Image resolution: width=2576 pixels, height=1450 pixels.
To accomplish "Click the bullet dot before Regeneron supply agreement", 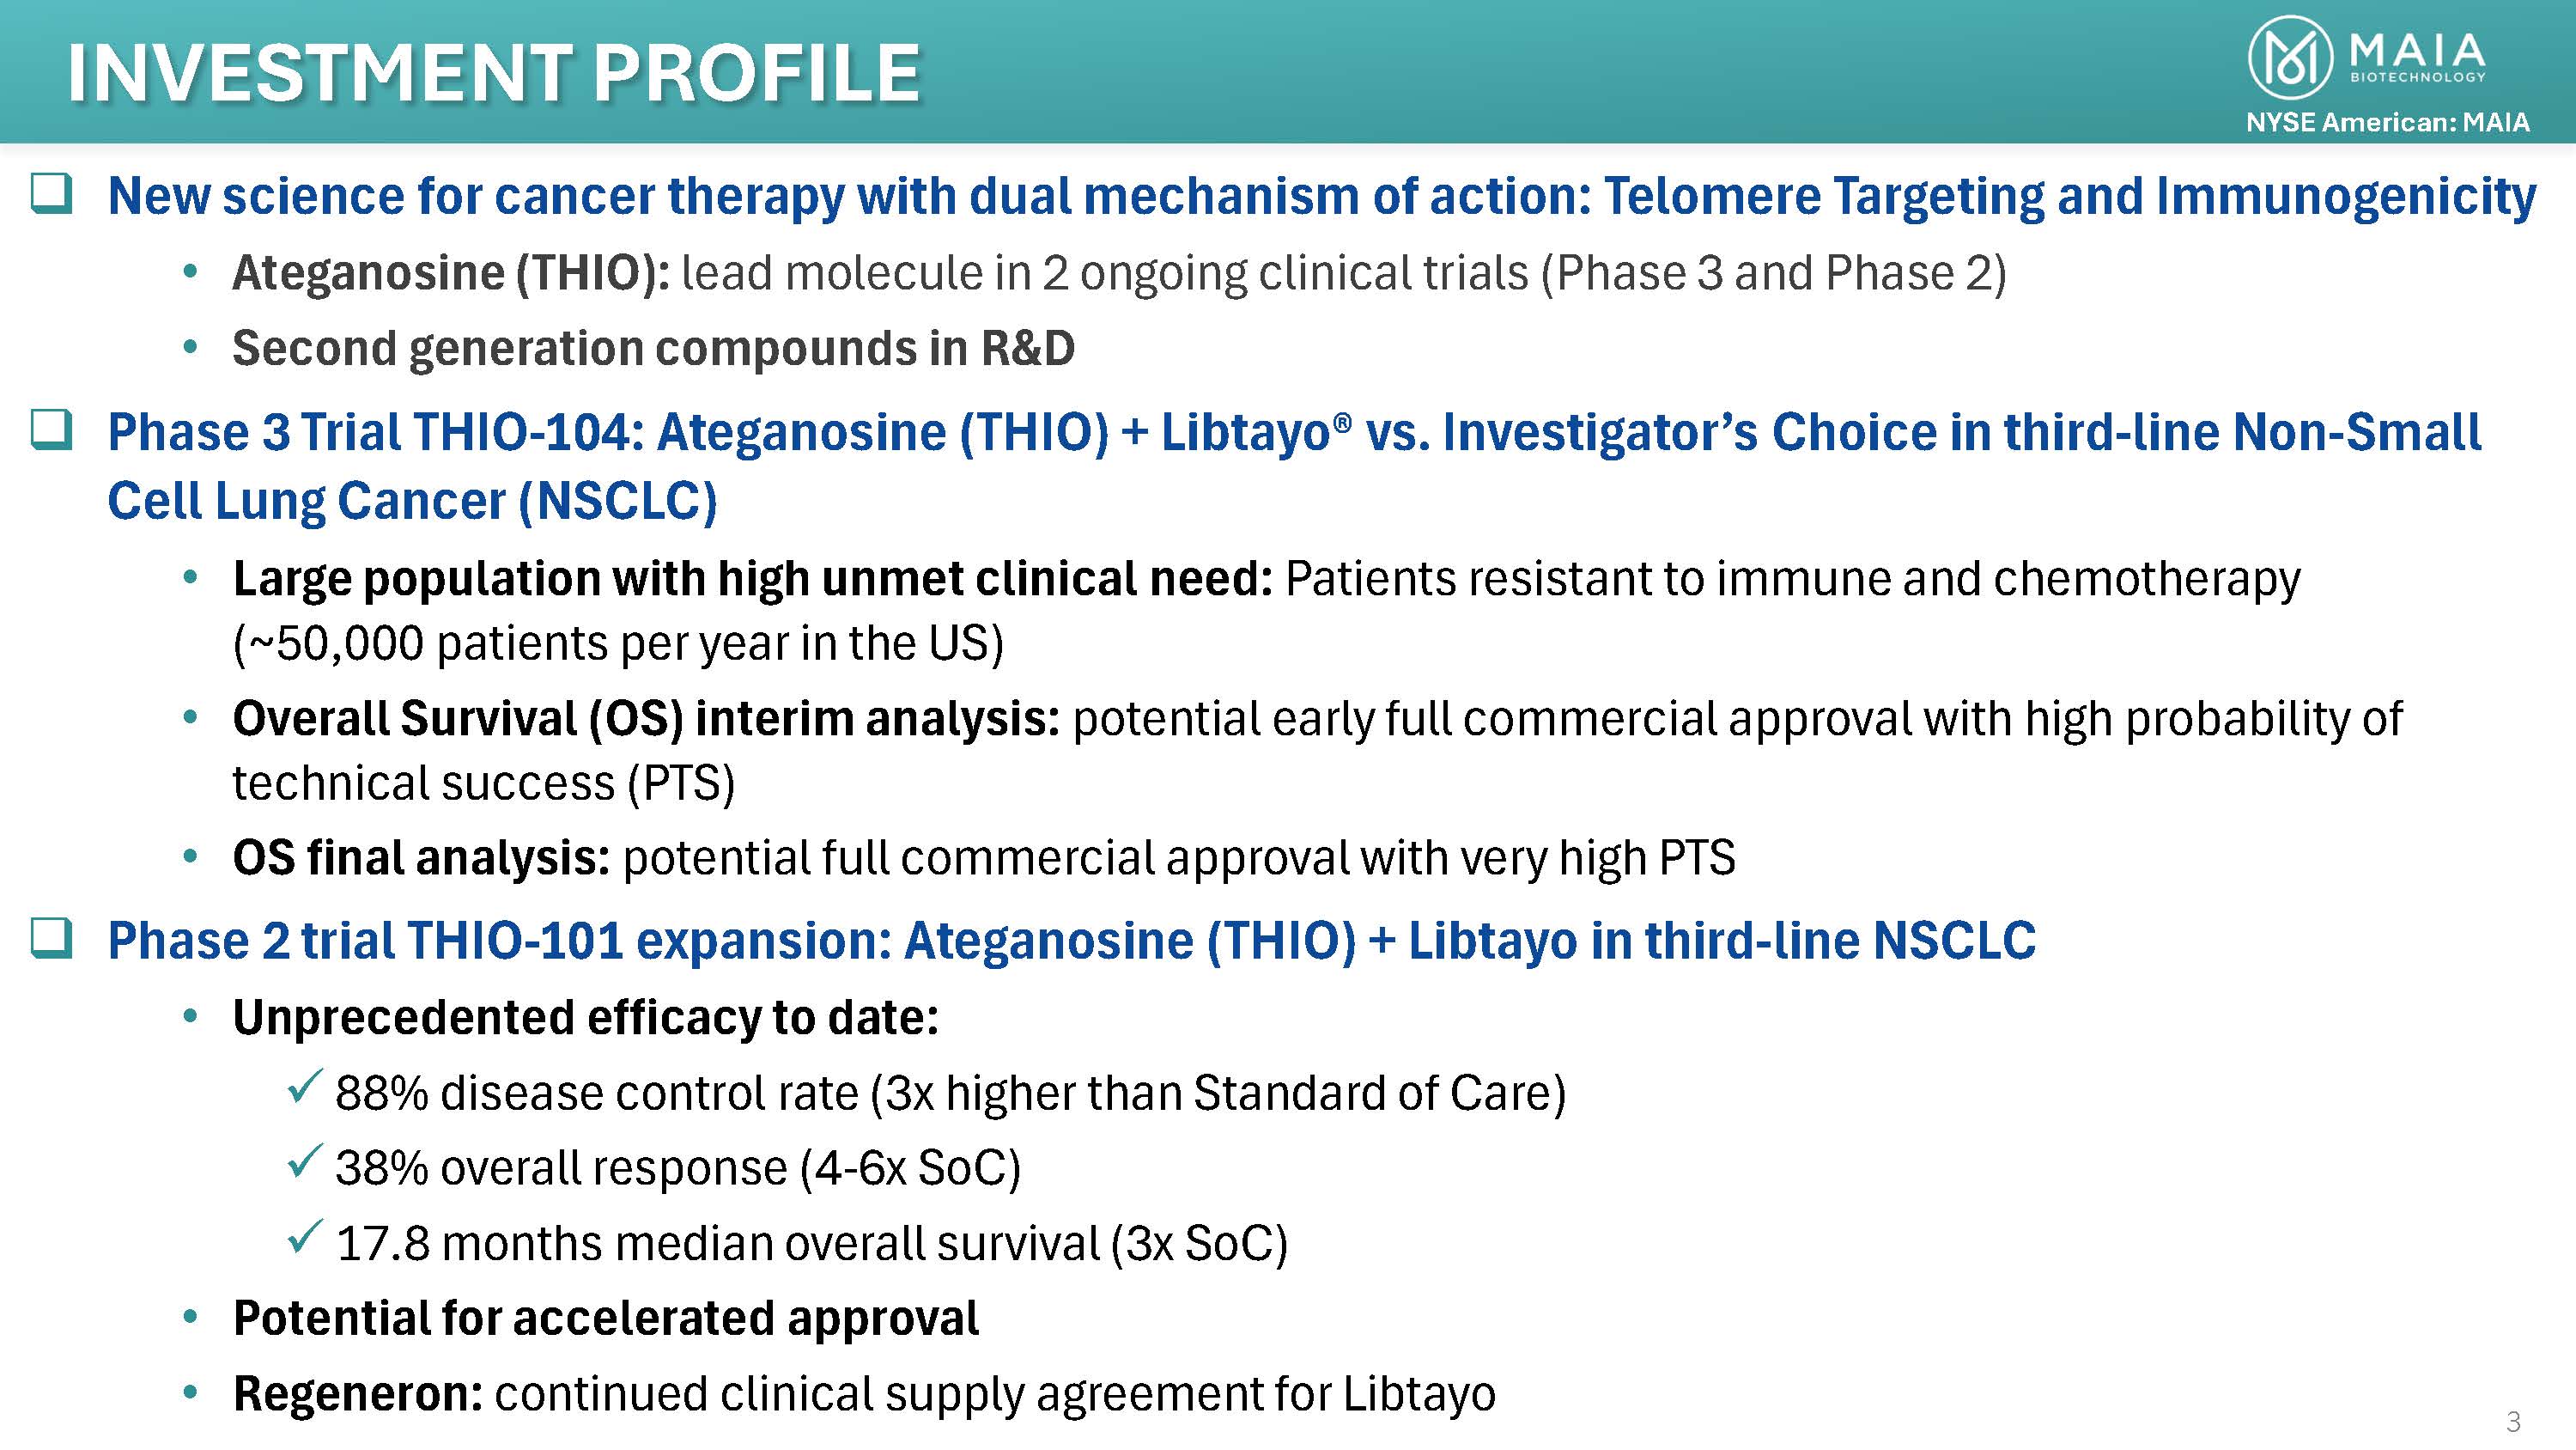I will point(190,1393).
